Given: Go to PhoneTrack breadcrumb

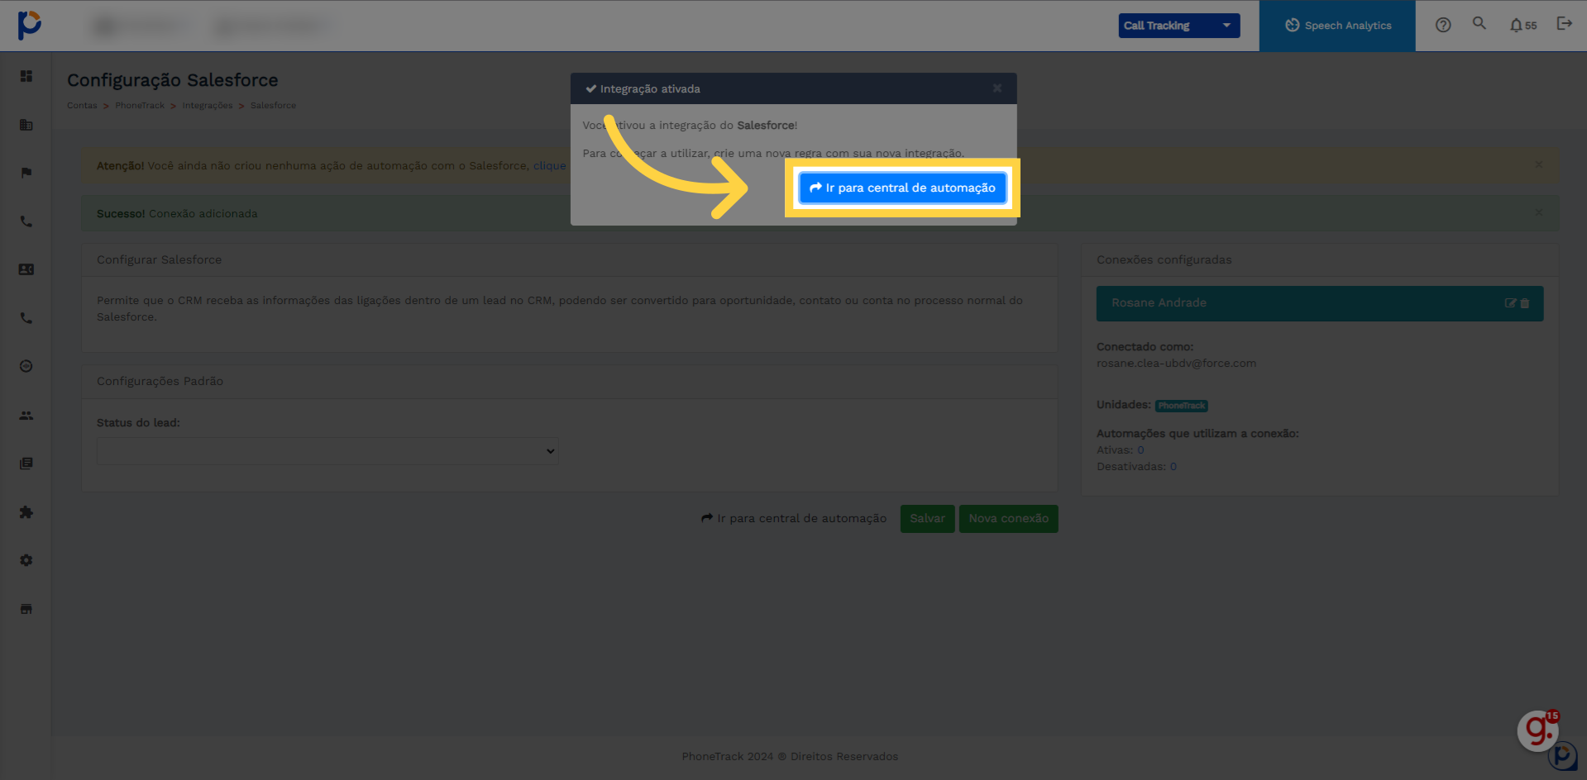Looking at the screenshot, I should pyautogui.click(x=140, y=106).
